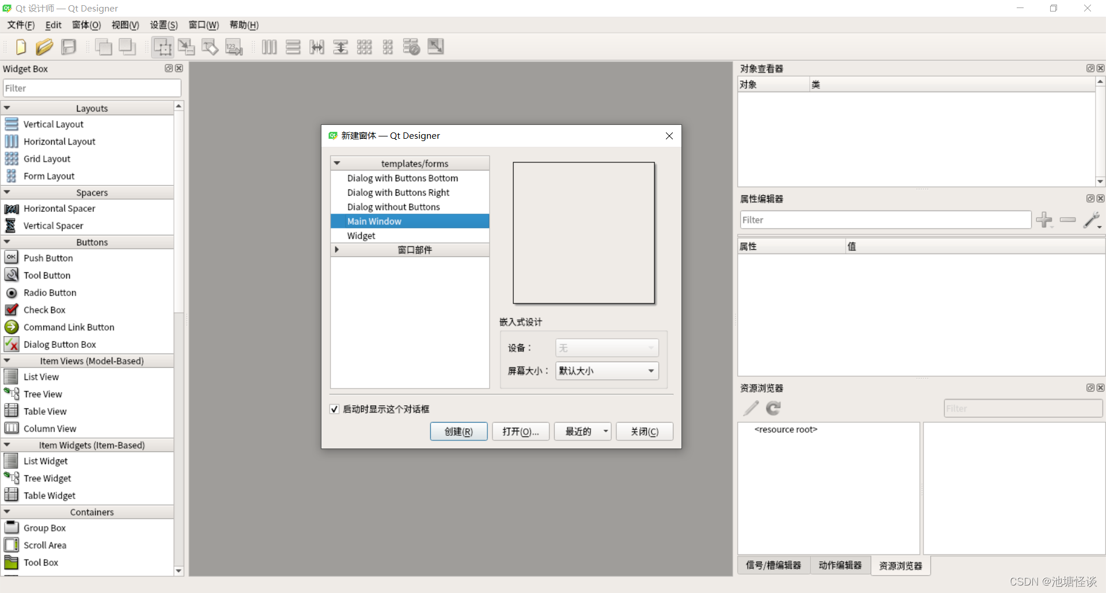1106x593 pixels.
Task: Open the 最近的 button dropdown arrow
Action: (x=605, y=431)
